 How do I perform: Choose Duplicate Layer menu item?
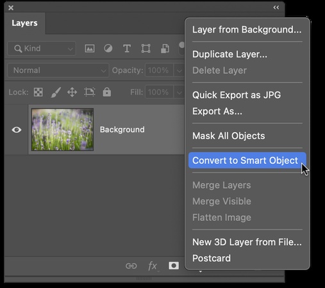(247, 54)
